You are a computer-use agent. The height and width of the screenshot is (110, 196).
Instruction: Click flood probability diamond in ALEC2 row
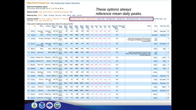(57, 35)
